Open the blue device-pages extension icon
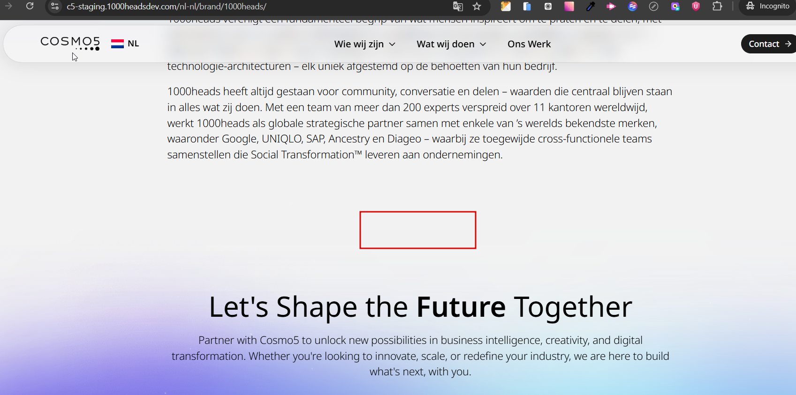 tap(527, 6)
